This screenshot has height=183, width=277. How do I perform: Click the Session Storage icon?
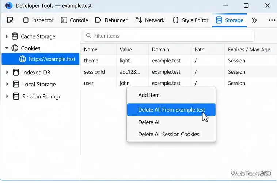[x=16, y=97]
